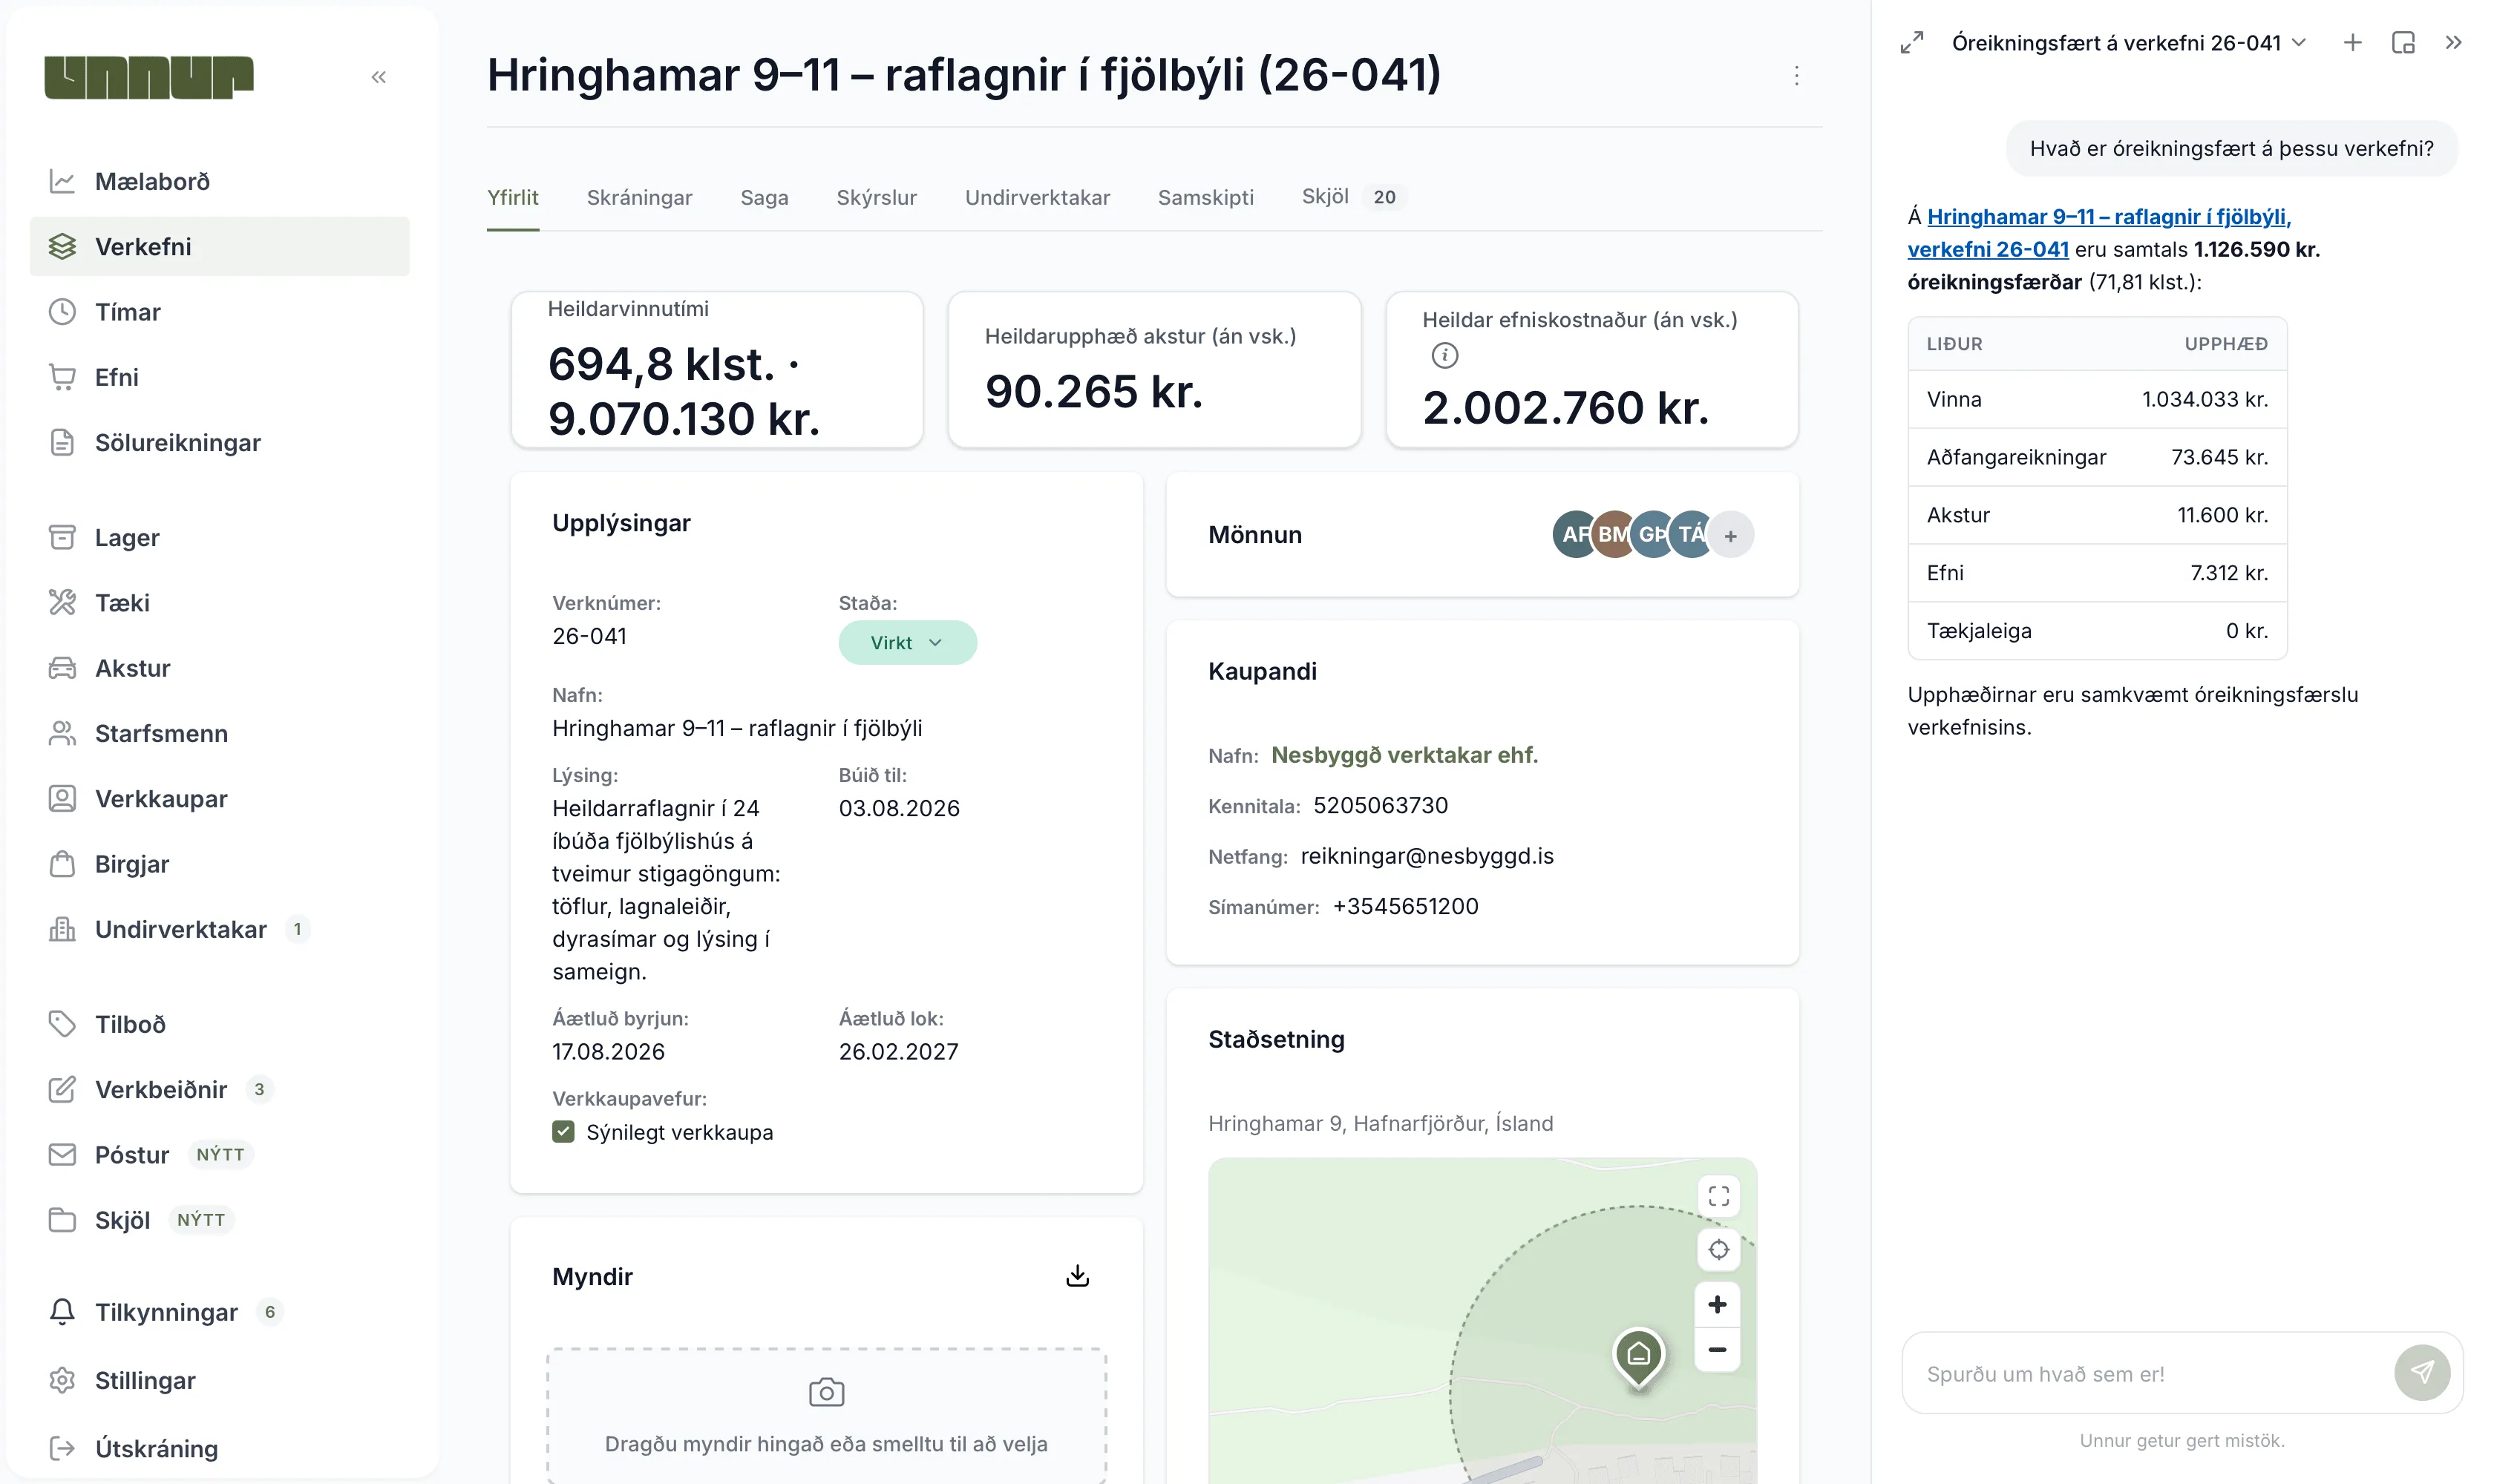The image size is (2494, 1484).
Task: Open customer Nesbyggð verktakar ehf.
Action: (x=1404, y=755)
